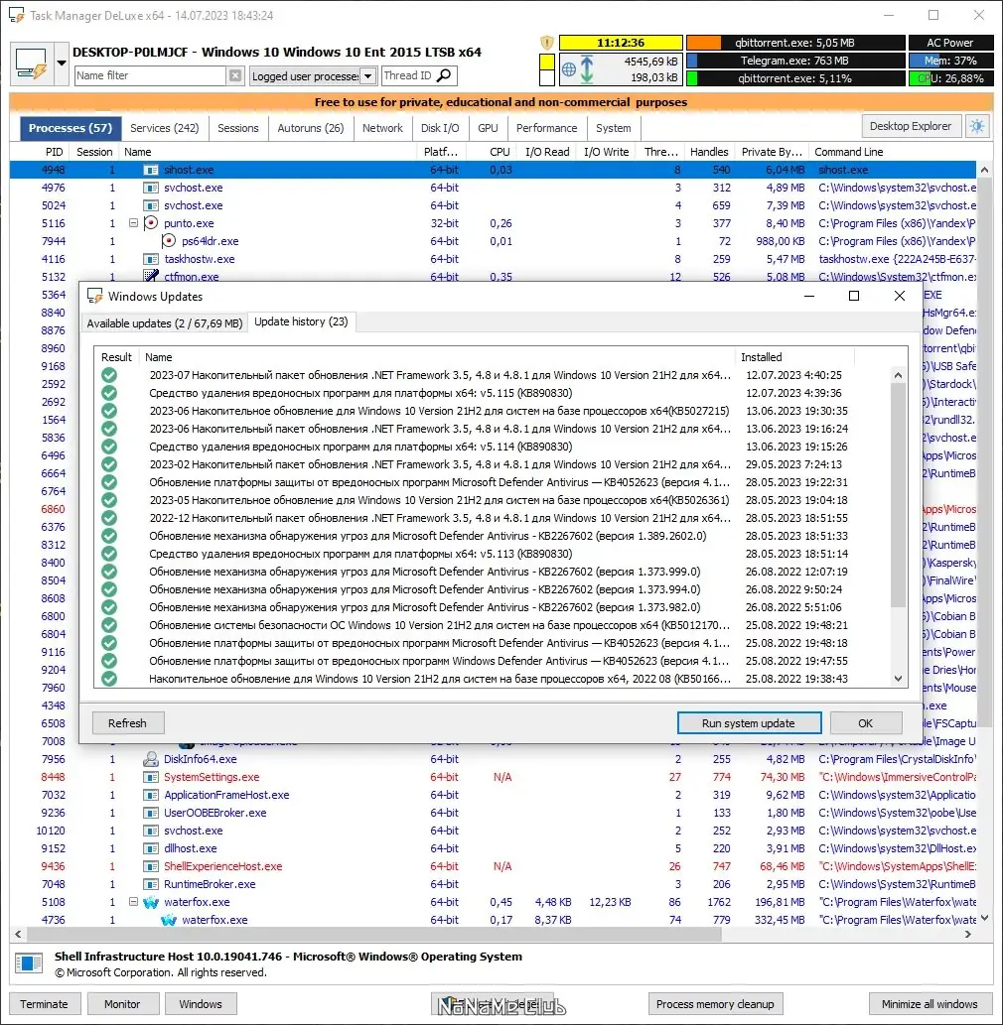
Task: Click the Task Manager DeLuxe title bar icon
Action: click(16, 15)
